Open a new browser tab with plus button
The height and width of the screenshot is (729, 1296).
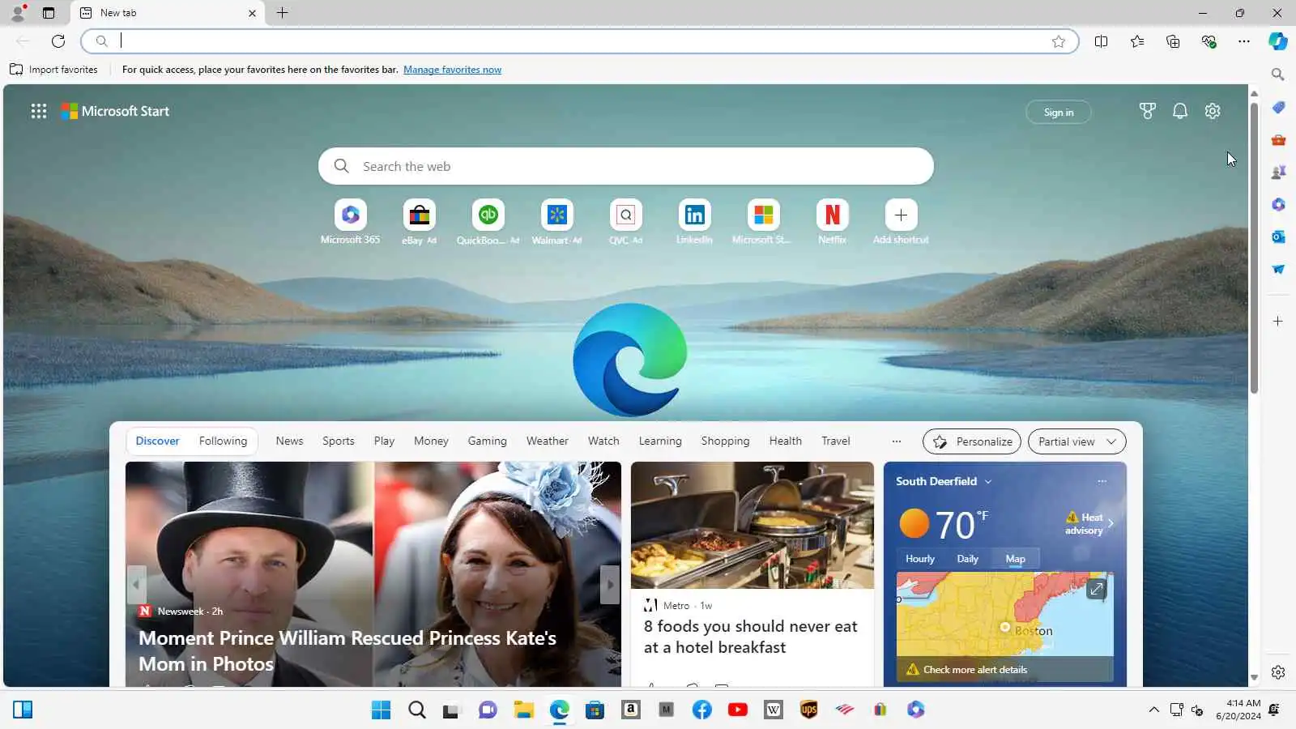(x=282, y=13)
